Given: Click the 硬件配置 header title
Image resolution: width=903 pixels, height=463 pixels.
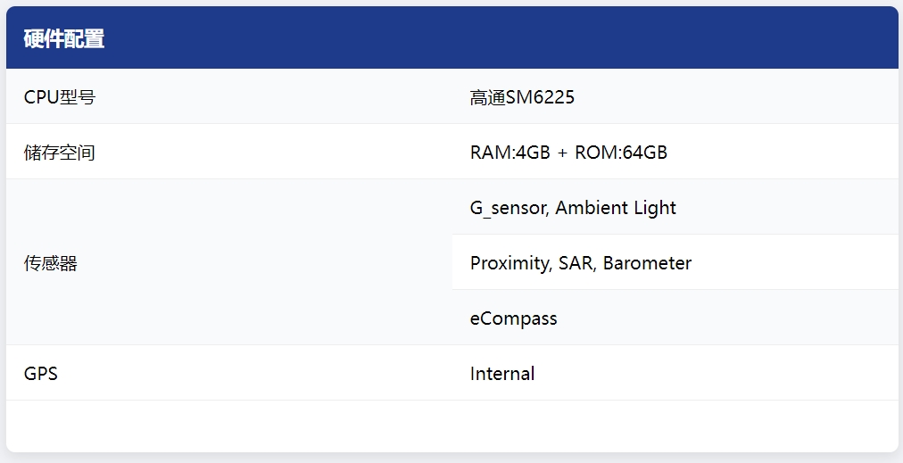Looking at the screenshot, I should 64,39.
